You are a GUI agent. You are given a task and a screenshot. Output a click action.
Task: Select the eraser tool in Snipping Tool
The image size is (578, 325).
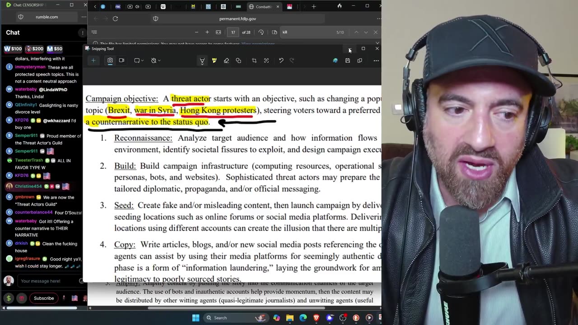[x=226, y=60]
